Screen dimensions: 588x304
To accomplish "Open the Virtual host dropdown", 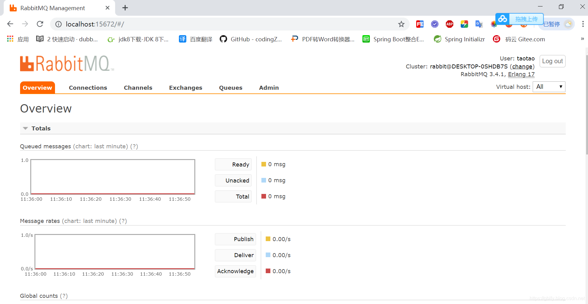I will click(549, 87).
